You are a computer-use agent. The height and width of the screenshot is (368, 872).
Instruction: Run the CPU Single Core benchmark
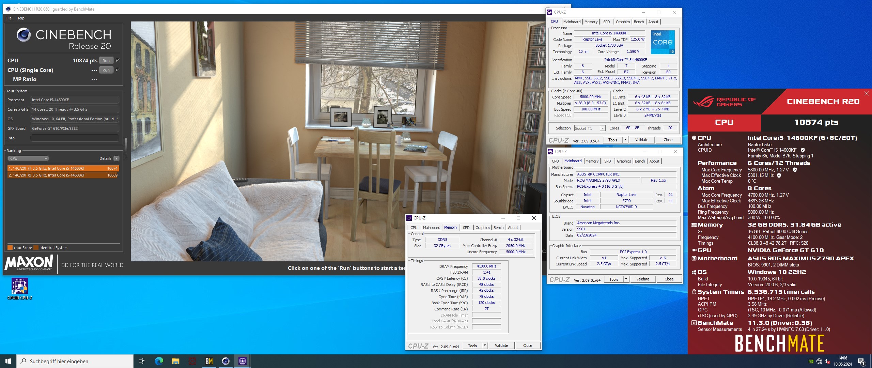(x=106, y=70)
